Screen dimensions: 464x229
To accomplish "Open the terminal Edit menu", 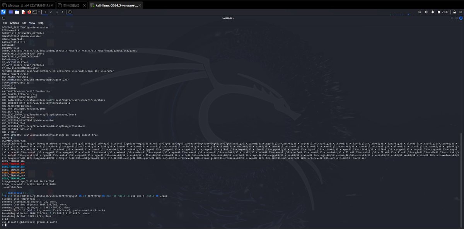I will [24, 23].
